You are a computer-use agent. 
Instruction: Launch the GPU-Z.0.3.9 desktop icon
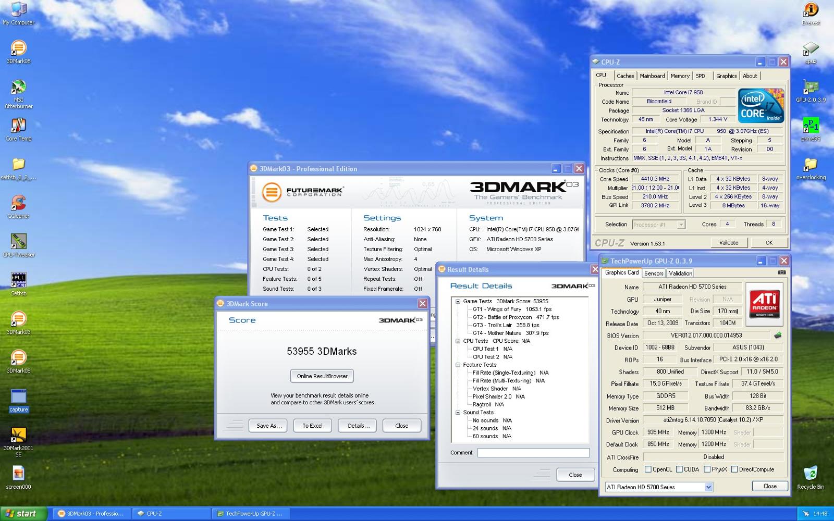tap(811, 91)
